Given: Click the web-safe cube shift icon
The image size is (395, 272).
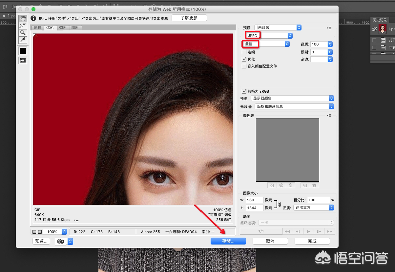Looking at the screenshot, I should click(281, 185).
